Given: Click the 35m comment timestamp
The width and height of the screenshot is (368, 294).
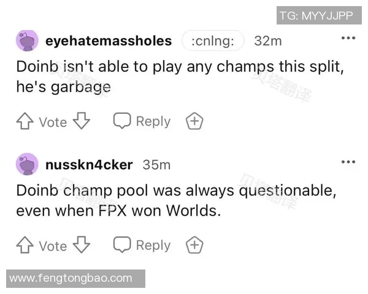Looking at the screenshot, I should click(x=156, y=165).
